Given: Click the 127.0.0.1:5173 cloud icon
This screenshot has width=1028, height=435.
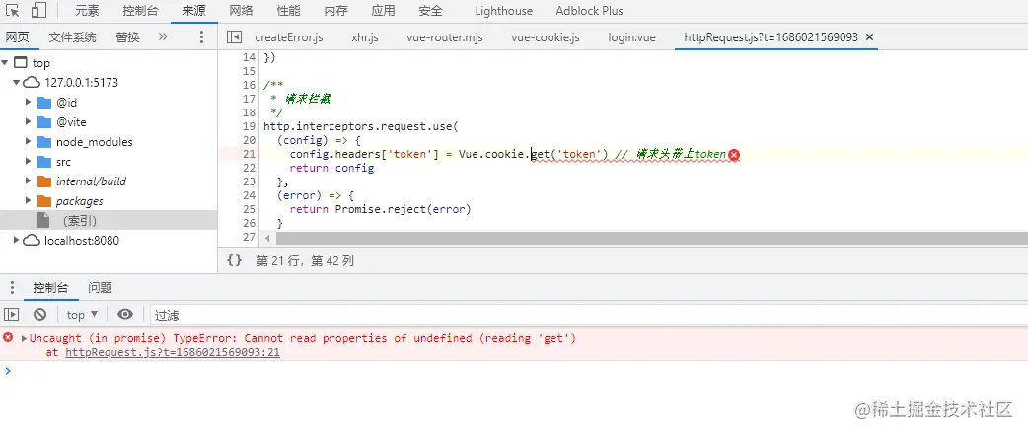Looking at the screenshot, I should click(32, 83).
